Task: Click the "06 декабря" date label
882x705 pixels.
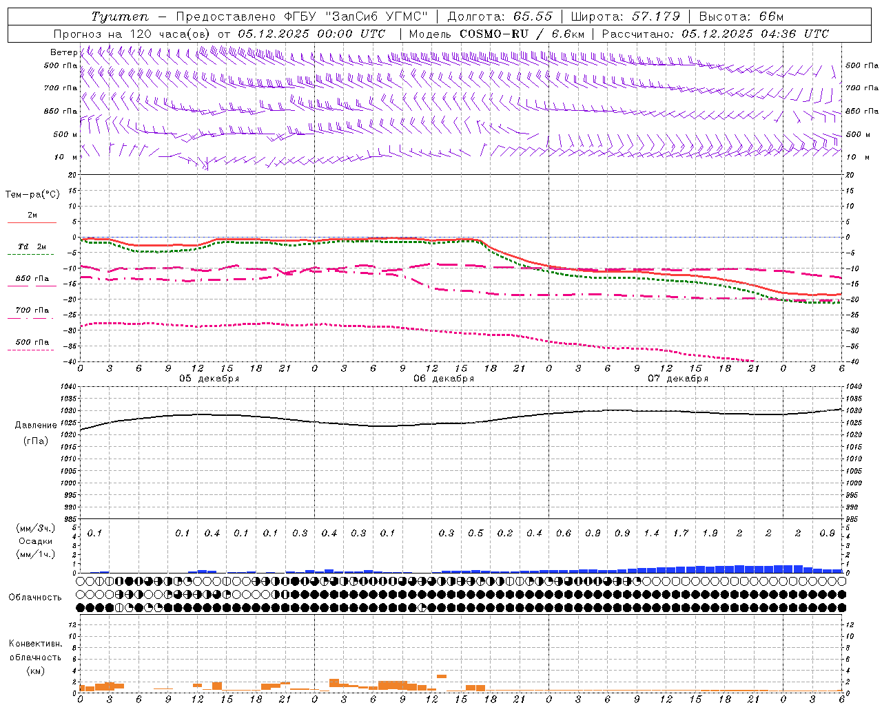Action: click(x=444, y=379)
